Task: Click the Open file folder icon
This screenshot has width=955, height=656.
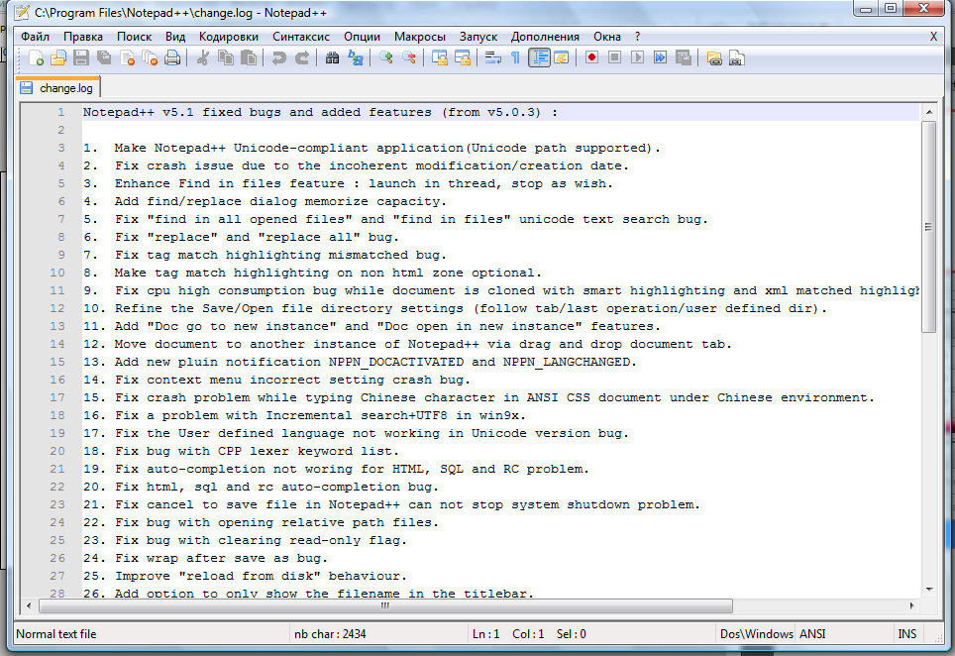Action: 57,57
